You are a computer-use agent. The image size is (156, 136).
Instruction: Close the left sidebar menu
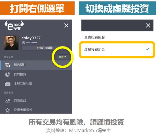click(x=66, y=25)
